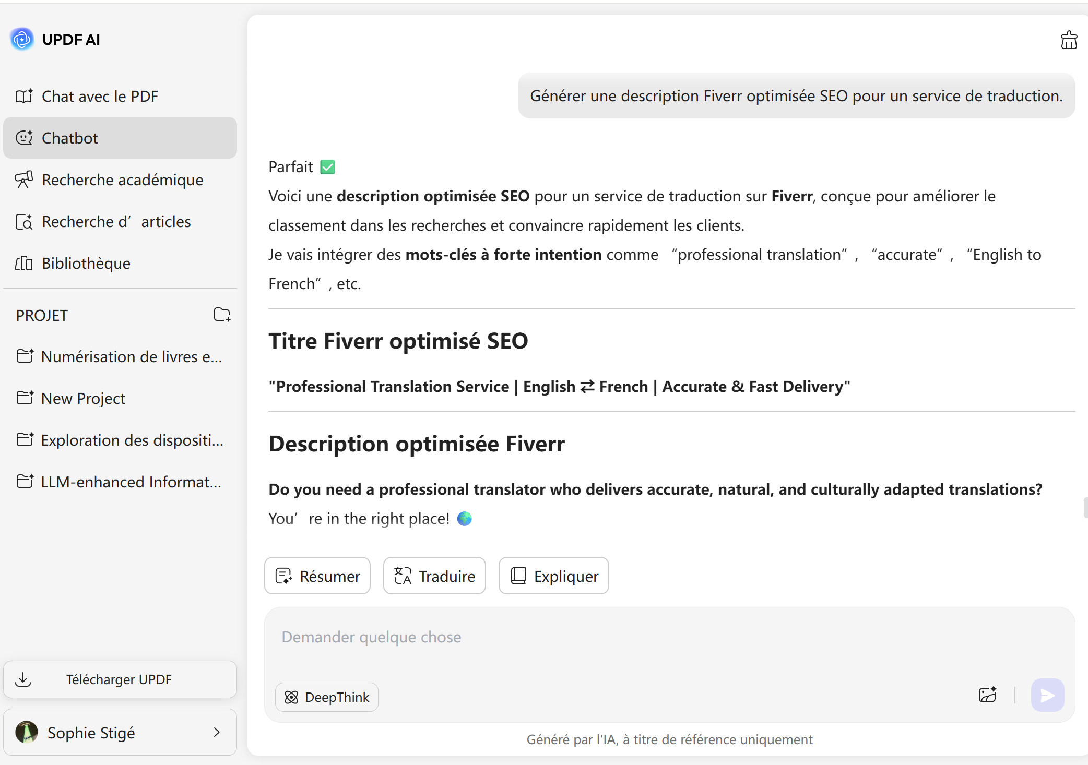The height and width of the screenshot is (765, 1088).
Task: Click the chat scrollbar handle
Action: pos(1085,507)
